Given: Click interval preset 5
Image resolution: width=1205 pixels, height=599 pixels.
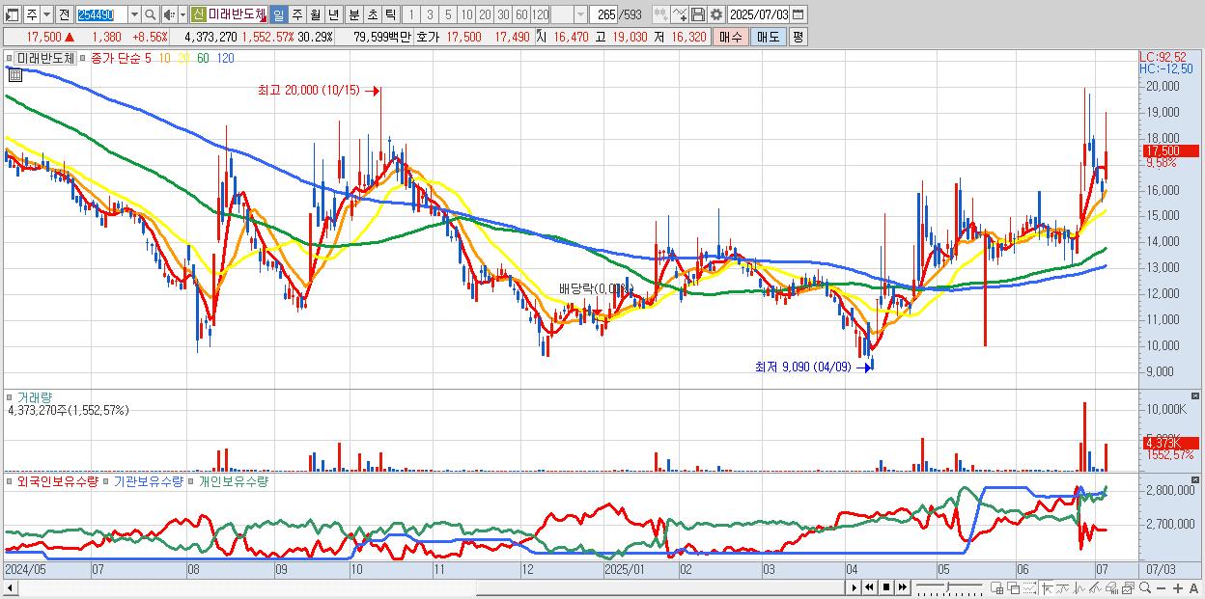Looking at the screenshot, I should 448,14.
